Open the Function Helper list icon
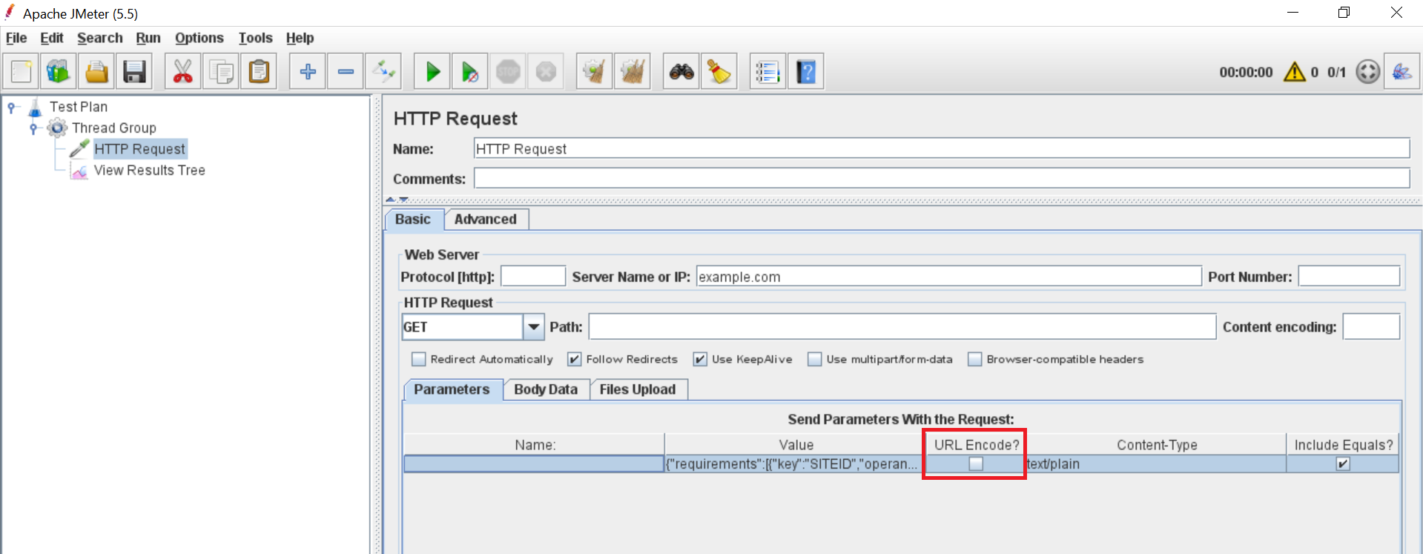 (x=768, y=72)
